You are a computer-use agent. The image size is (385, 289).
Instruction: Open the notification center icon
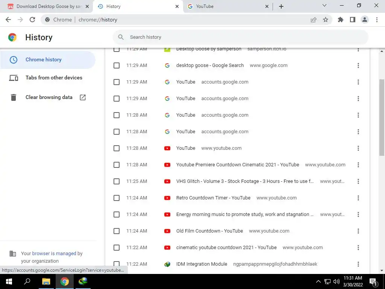[373, 282]
